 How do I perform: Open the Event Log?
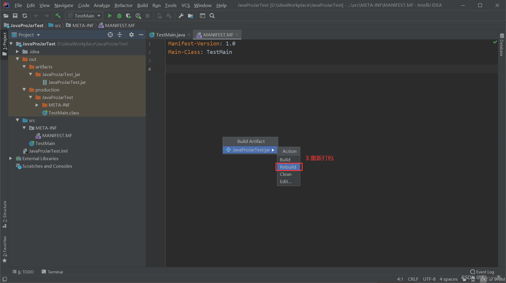482,272
